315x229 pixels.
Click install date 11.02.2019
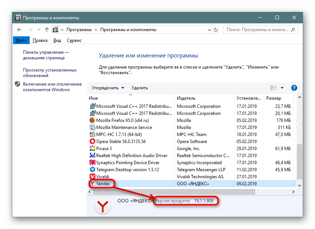pos(247,170)
